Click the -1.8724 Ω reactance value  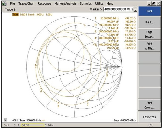pyautogui.click(x=130, y=48)
